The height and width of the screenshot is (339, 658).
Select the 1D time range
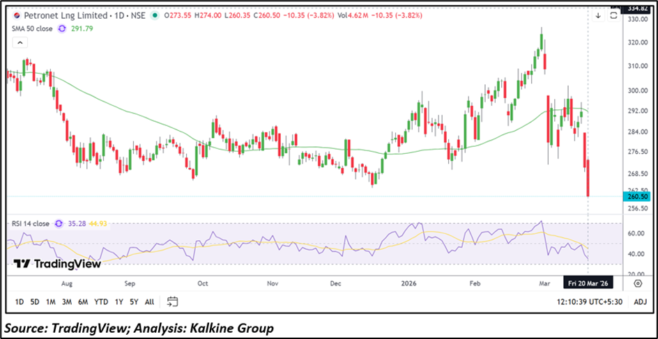tap(20, 301)
